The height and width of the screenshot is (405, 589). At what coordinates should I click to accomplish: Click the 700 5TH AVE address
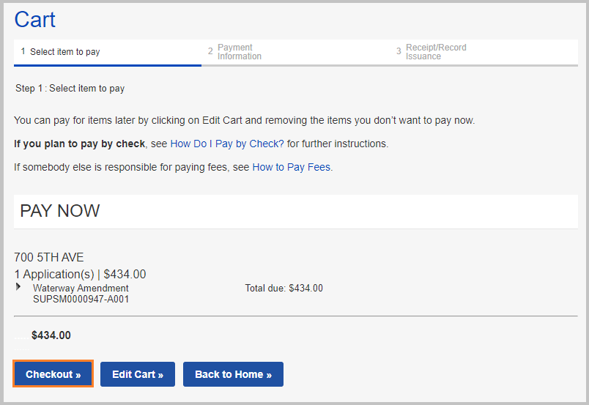click(x=49, y=258)
